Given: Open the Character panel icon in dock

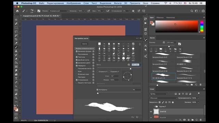Looking at the screenshot, I should click(145, 45).
